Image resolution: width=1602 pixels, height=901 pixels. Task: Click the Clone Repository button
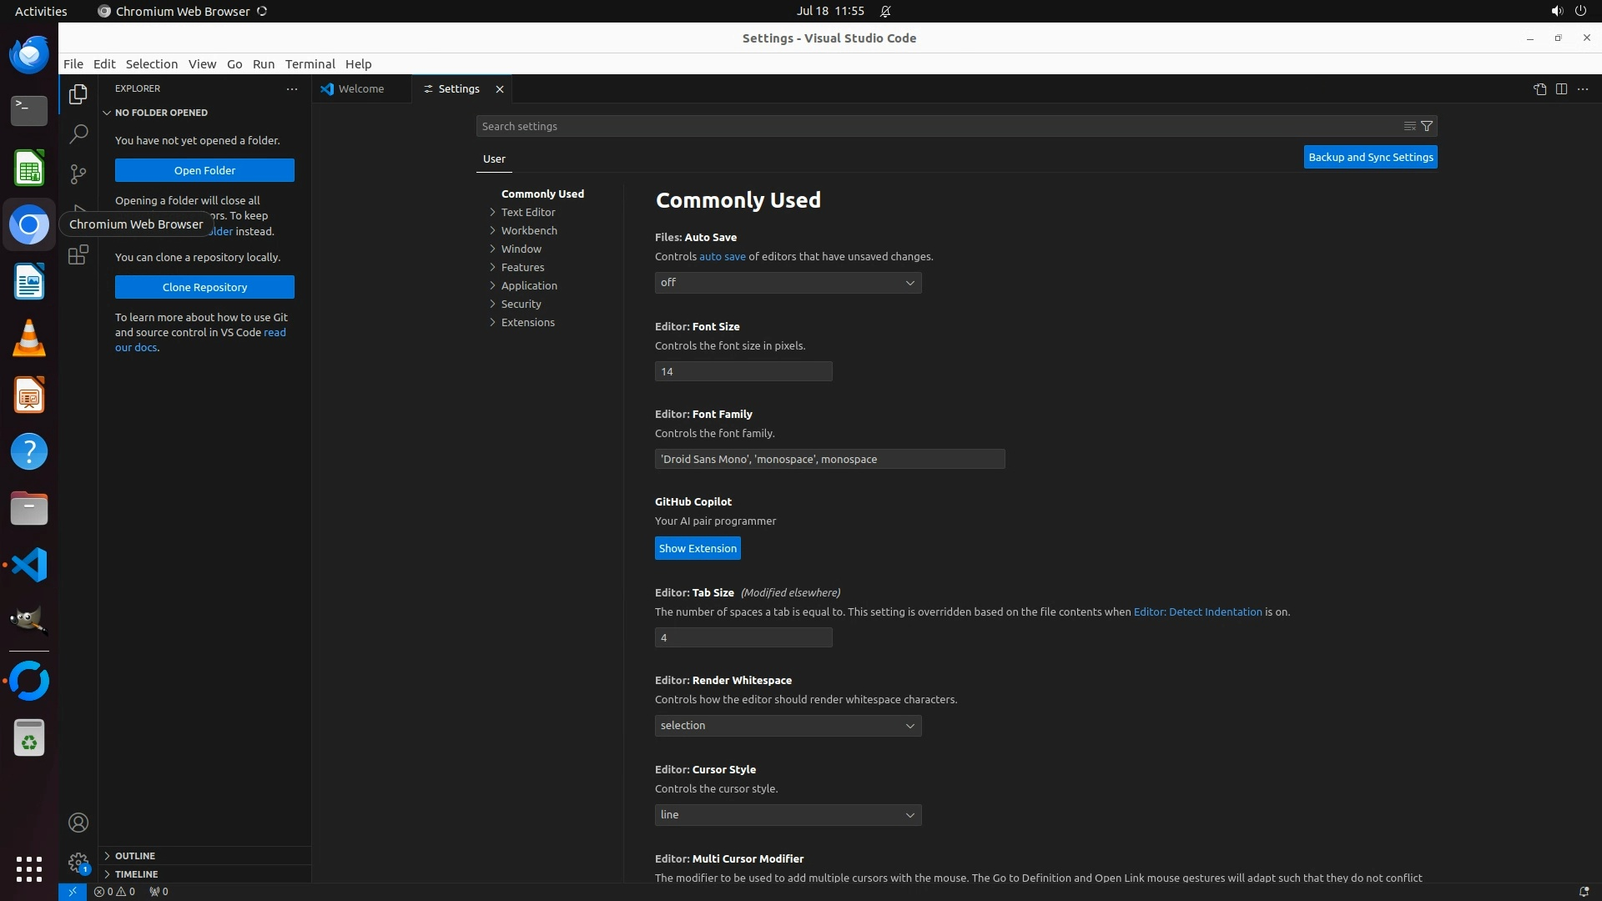tap(204, 287)
